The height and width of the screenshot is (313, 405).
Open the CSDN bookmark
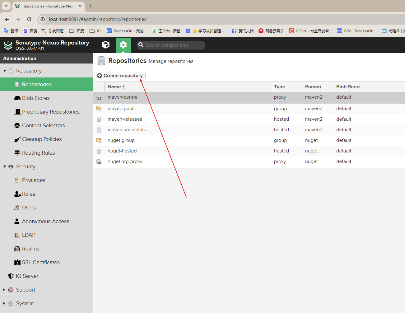click(310, 31)
